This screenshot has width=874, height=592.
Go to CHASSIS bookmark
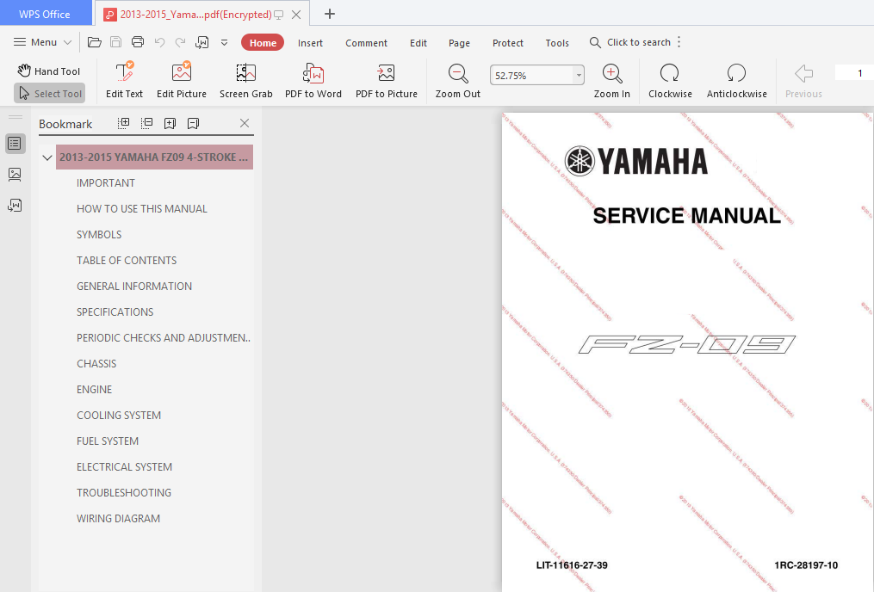(x=96, y=364)
